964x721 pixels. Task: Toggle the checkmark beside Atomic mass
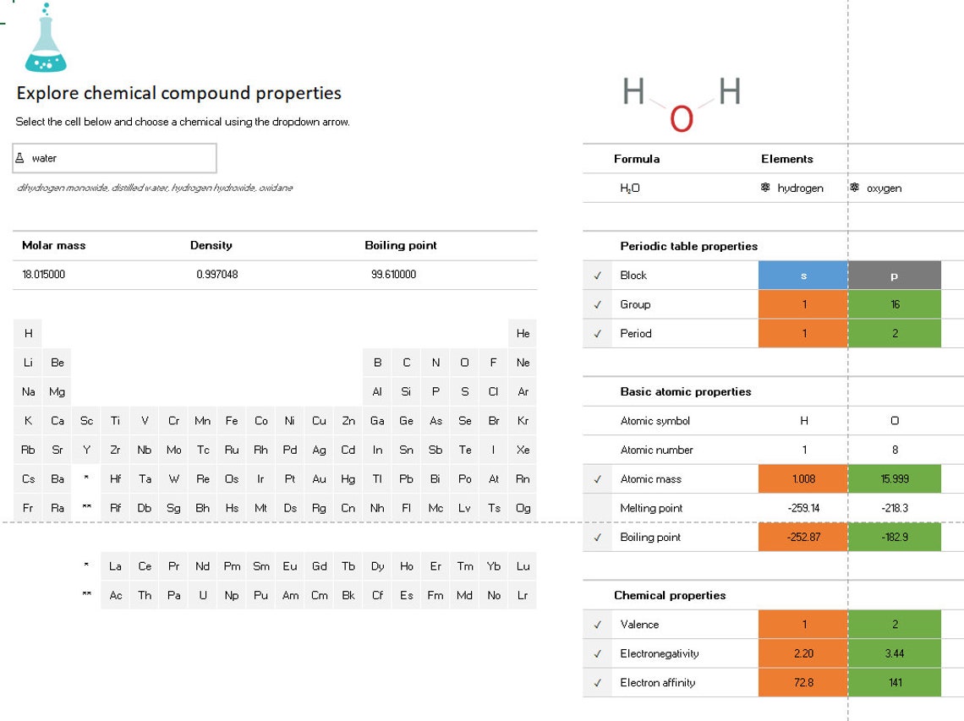(x=597, y=478)
